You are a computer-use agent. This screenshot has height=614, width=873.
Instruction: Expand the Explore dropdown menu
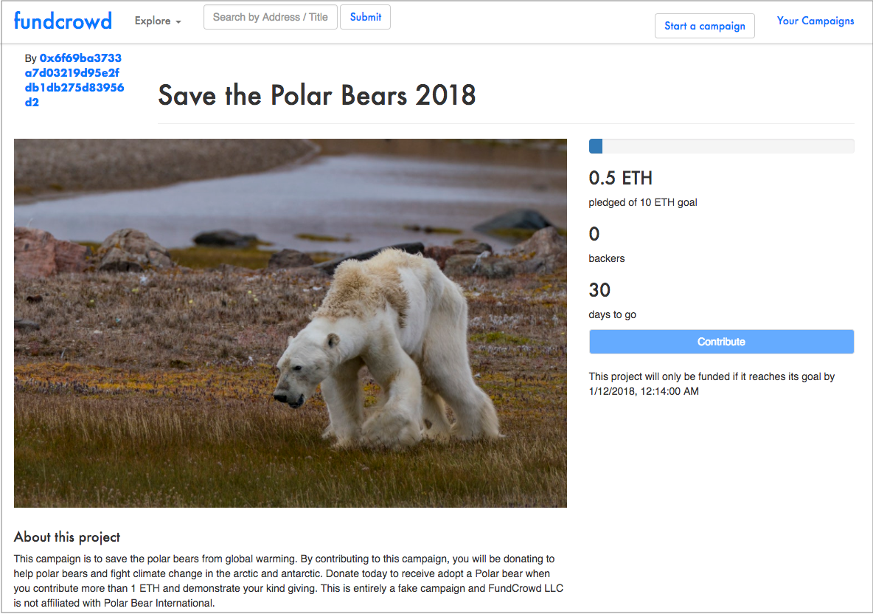click(158, 21)
